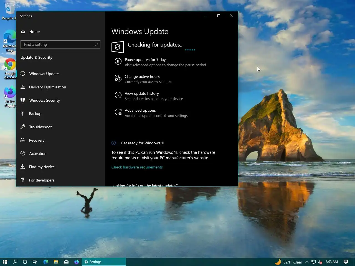Image resolution: width=355 pixels, height=266 pixels.
Task: Open Task View in taskbar
Action: [35, 262]
